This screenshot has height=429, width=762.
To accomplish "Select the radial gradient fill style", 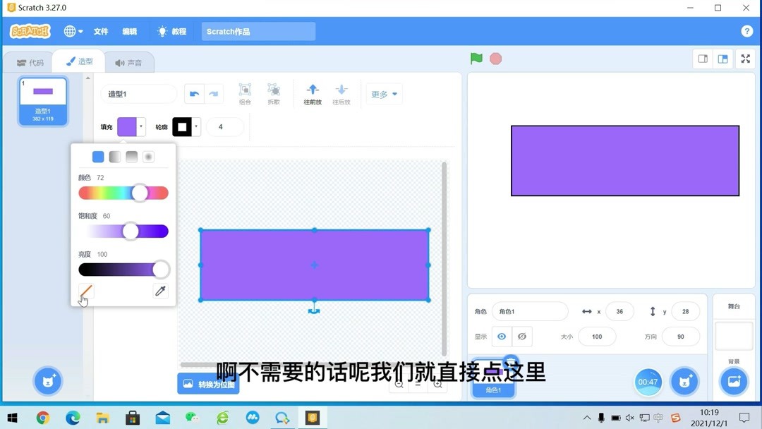I will [x=148, y=157].
